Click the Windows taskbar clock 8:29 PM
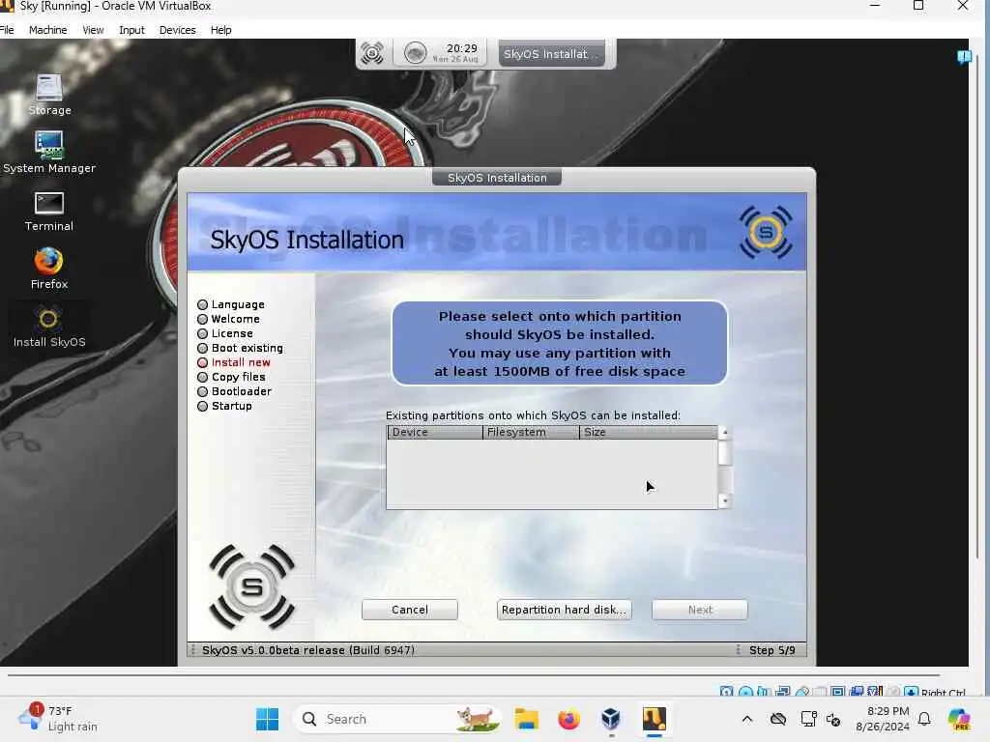 click(x=883, y=719)
